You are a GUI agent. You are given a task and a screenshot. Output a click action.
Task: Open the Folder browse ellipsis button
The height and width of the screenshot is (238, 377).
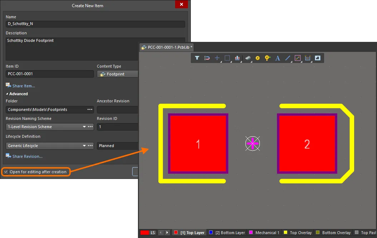point(90,110)
